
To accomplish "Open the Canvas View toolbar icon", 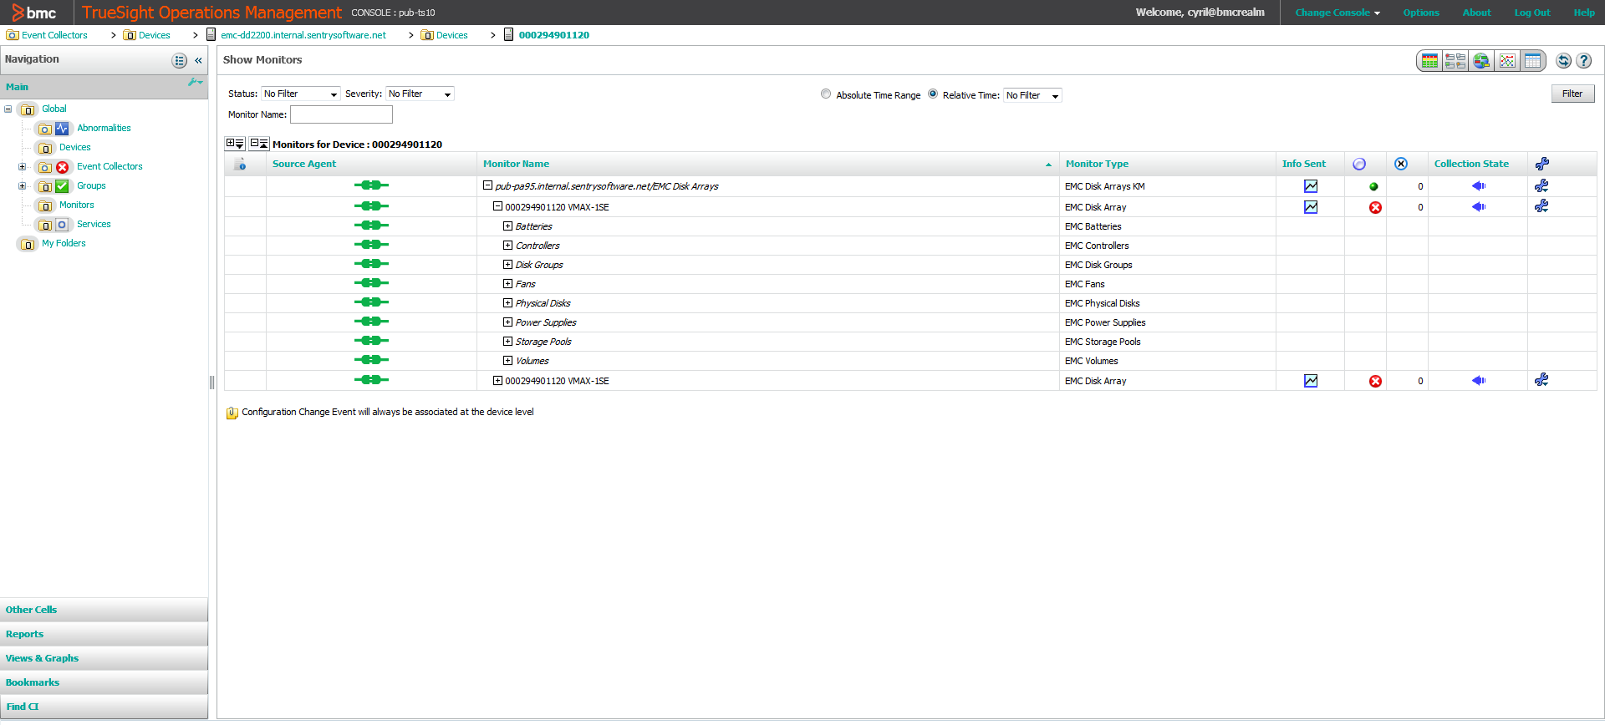I will pyautogui.click(x=1455, y=61).
